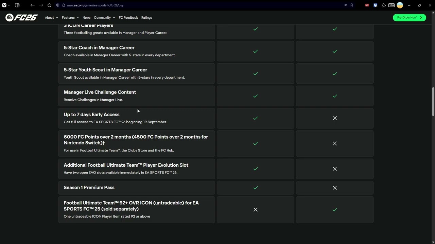
Task: Open the red screen recorder extension
Action: [367, 5]
